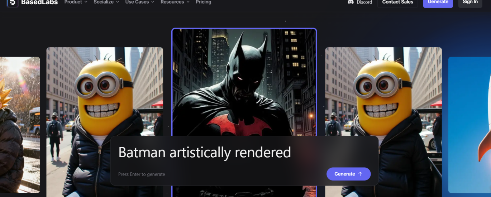Open the Discord link text
This screenshot has width=491, height=197.
click(x=364, y=2)
